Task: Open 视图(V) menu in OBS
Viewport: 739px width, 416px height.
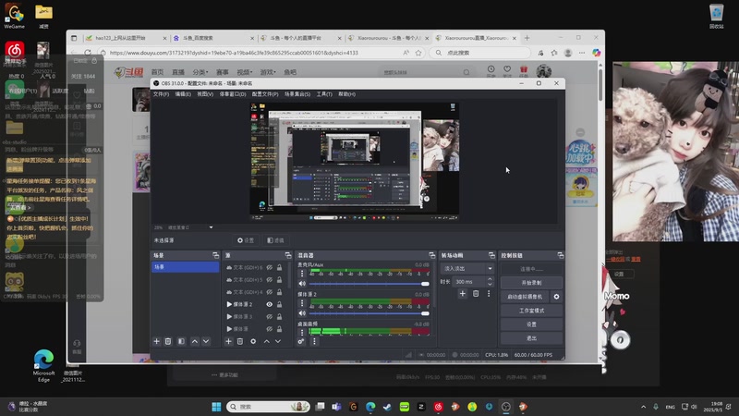Action: (205, 94)
